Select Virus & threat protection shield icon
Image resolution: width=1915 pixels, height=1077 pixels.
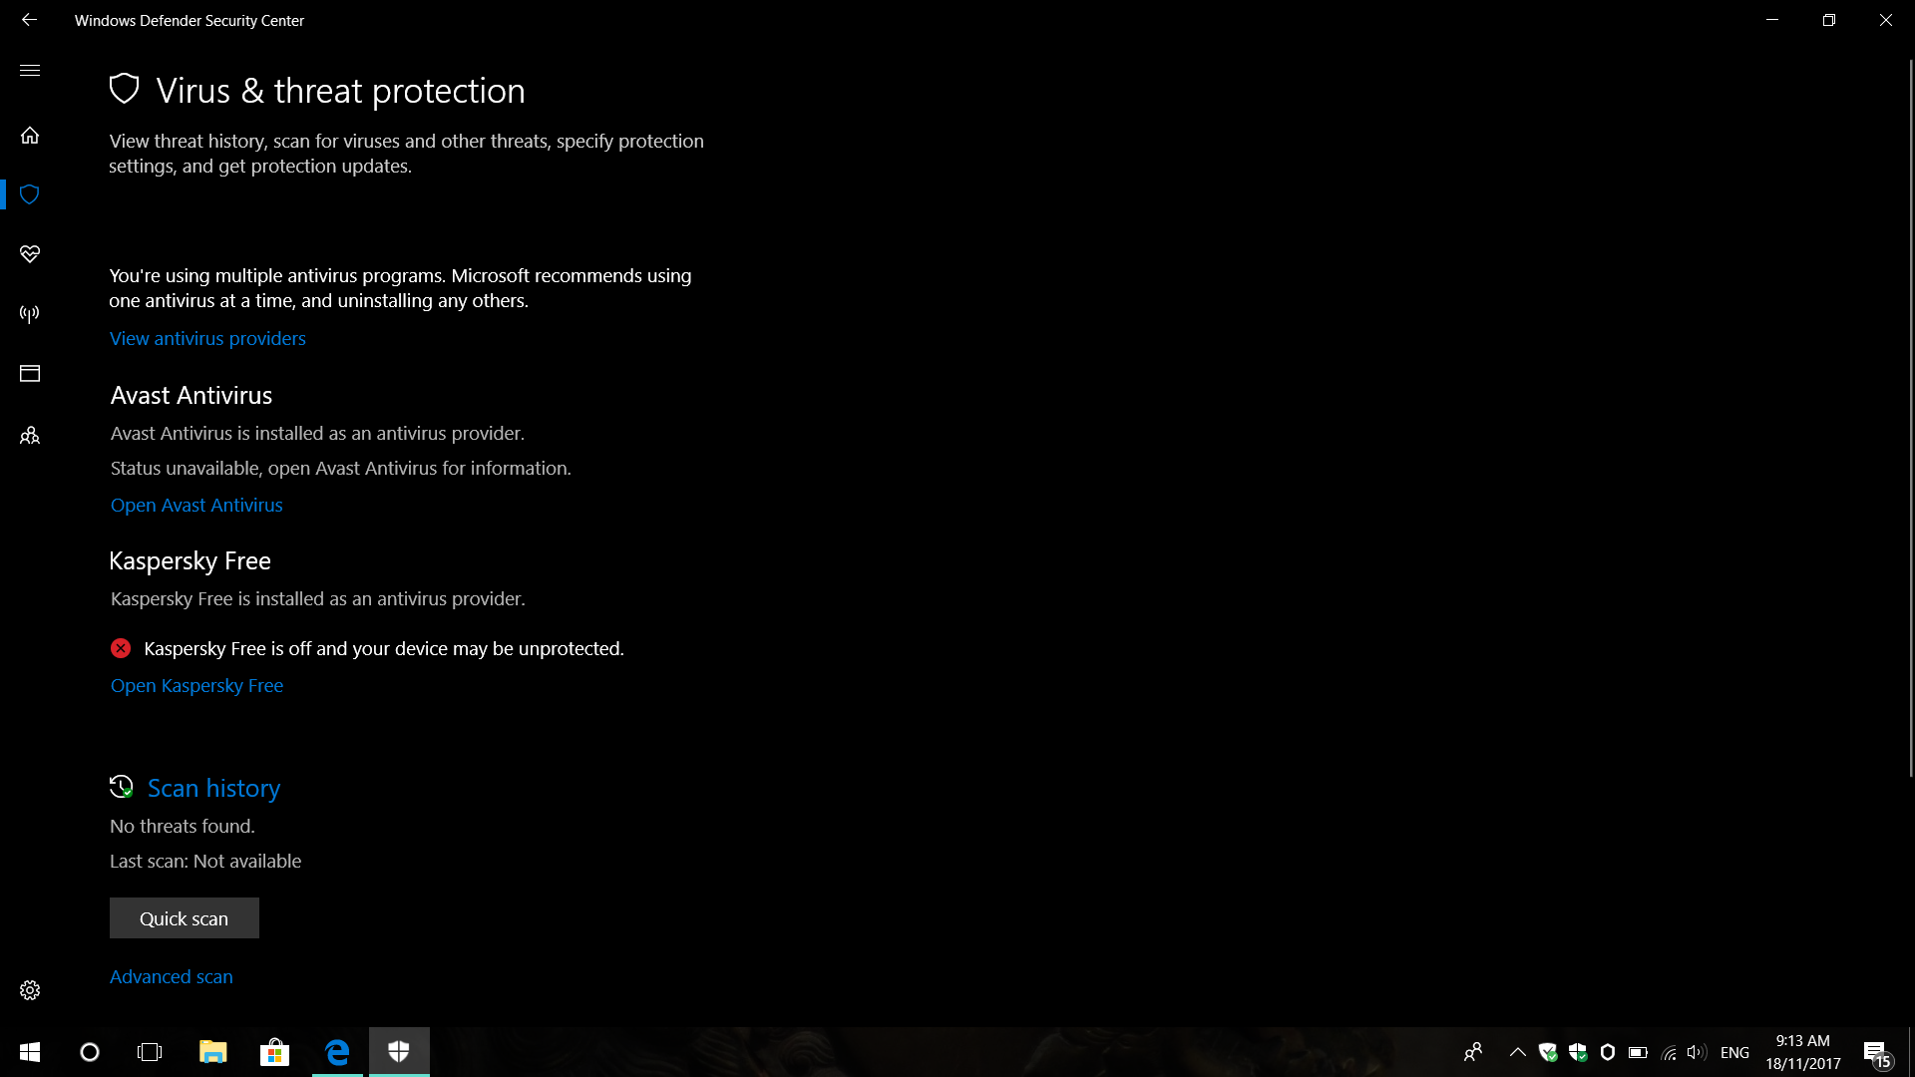(x=30, y=194)
